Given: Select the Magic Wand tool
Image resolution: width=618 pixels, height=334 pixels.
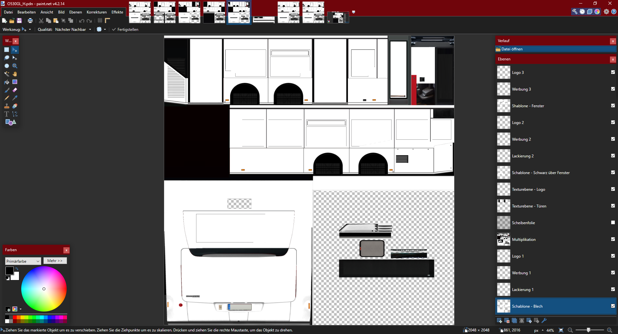Looking at the screenshot, I should pyautogui.click(x=6, y=74).
